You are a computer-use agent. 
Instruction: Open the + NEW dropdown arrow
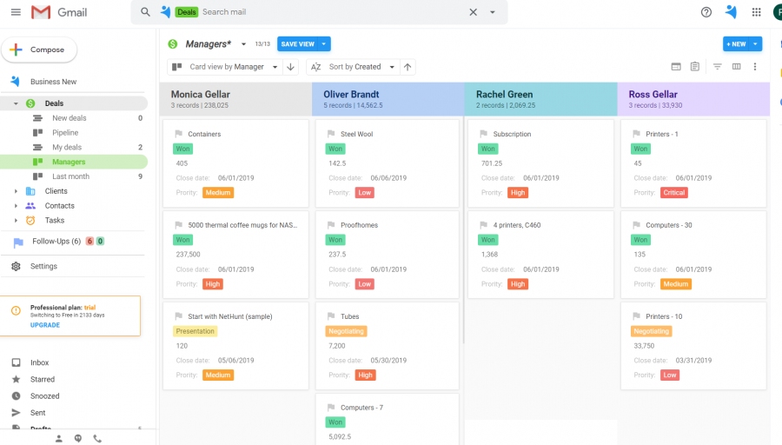pyautogui.click(x=756, y=44)
